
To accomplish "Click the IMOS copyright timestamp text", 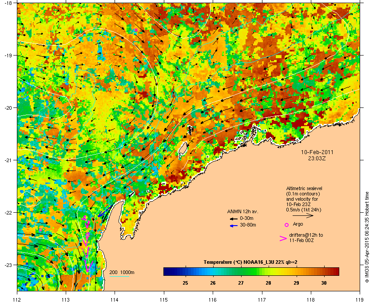I will [367, 237].
